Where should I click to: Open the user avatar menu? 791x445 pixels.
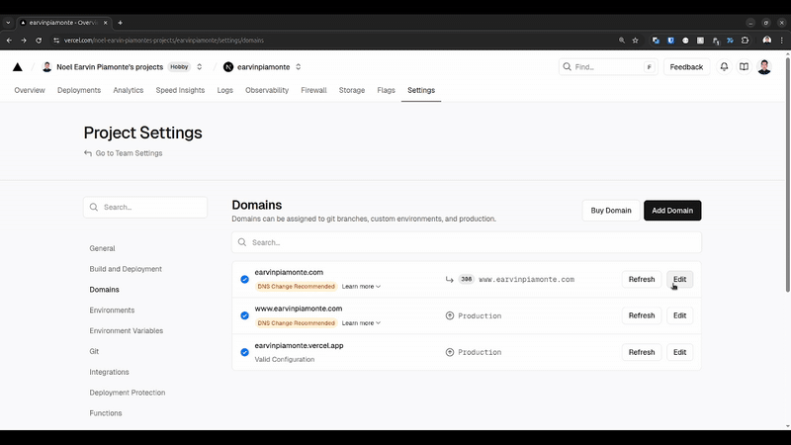[764, 67]
